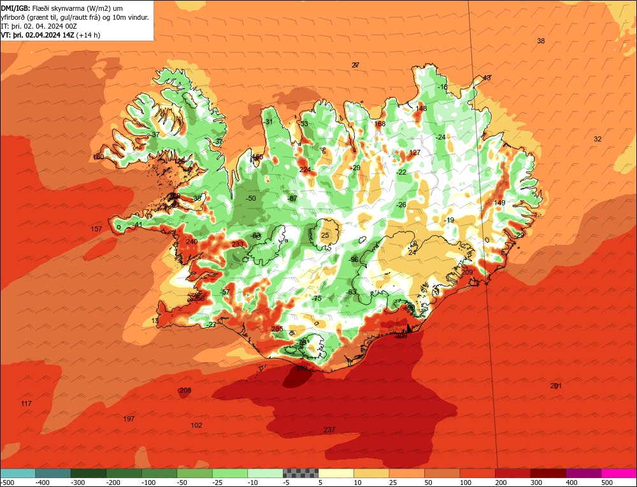Click the value -41 on the Snæfellsnes peninsula
The height and width of the screenshot is (487, 637).
pos(138,225)
